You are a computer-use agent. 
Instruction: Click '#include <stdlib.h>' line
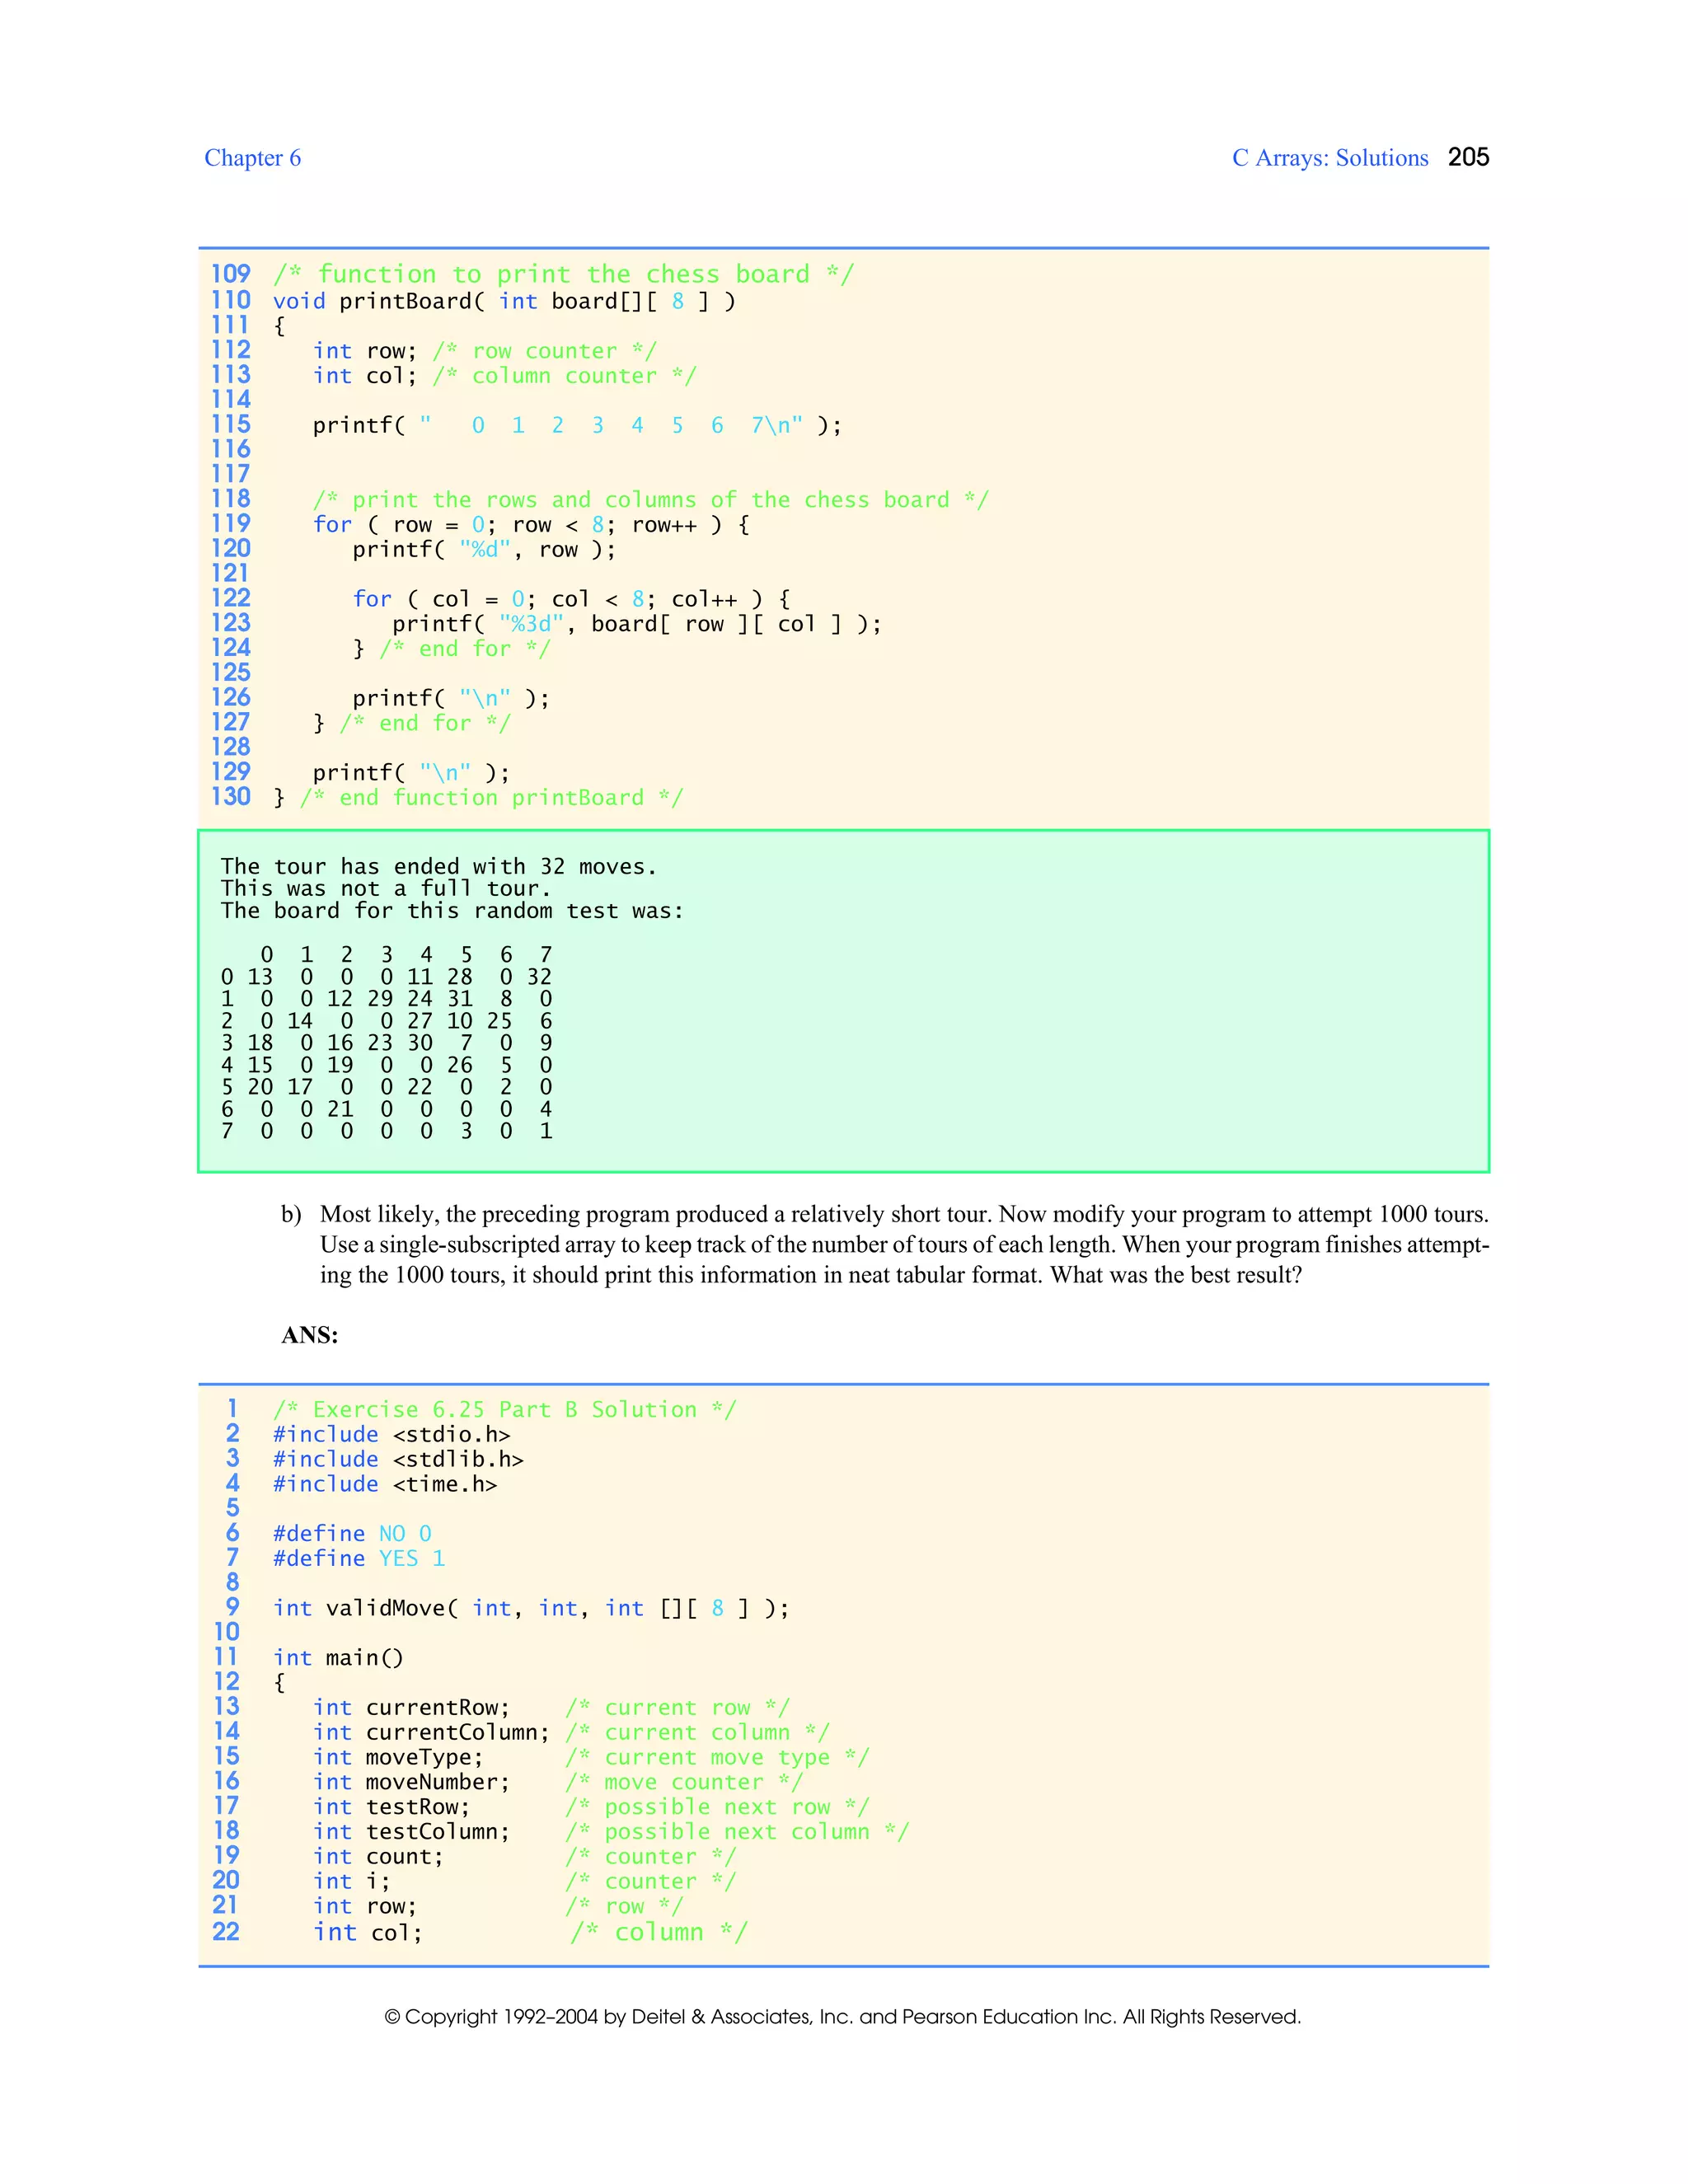click(x=398, y=1460)
